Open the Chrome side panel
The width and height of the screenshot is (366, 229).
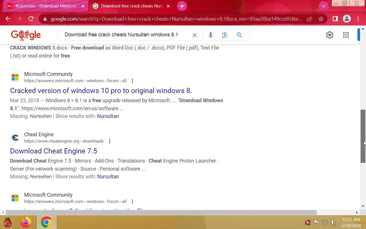335,19
